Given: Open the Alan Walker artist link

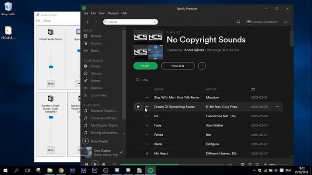Looking at the screenshot, I should (214, 125).
